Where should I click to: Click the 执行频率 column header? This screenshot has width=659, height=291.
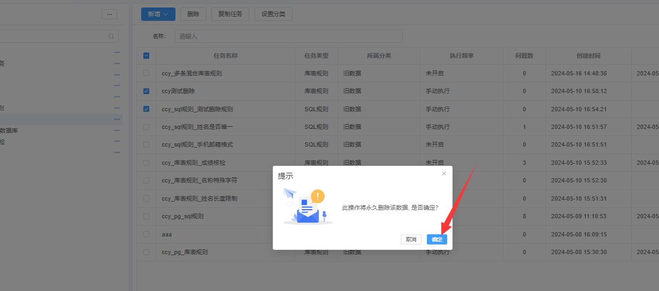point(462,56)
